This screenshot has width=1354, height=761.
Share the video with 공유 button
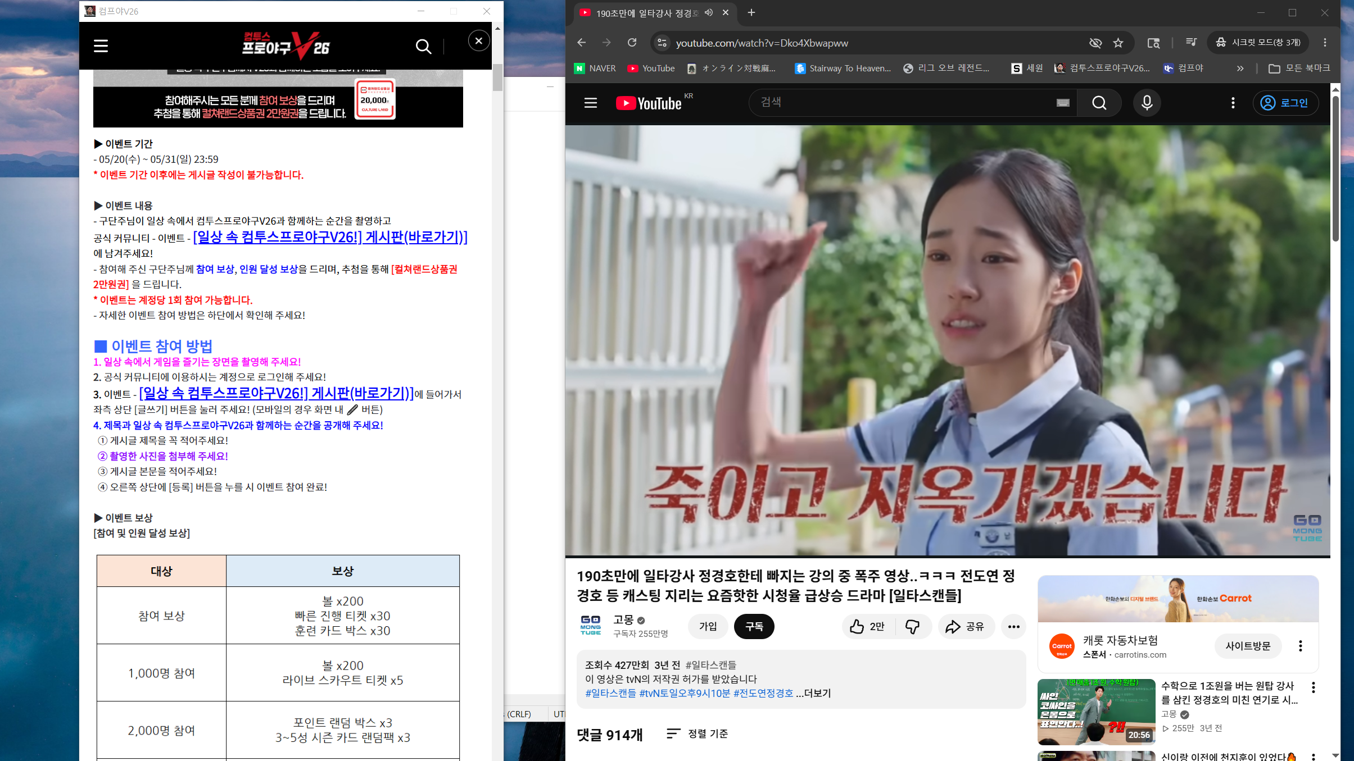966,626
